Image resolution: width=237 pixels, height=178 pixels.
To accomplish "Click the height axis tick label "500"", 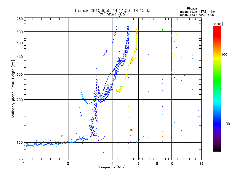I will coord(20,43).
